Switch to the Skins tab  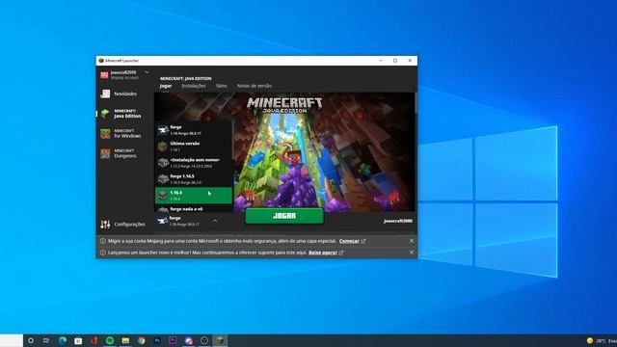click(x=221, y=86)
